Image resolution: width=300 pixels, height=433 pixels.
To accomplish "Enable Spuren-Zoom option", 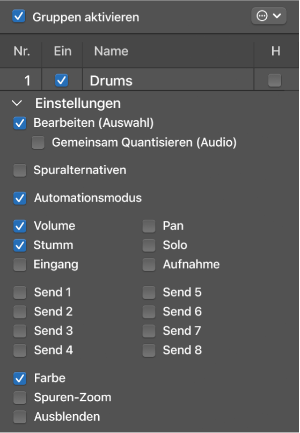I will 20,398.
